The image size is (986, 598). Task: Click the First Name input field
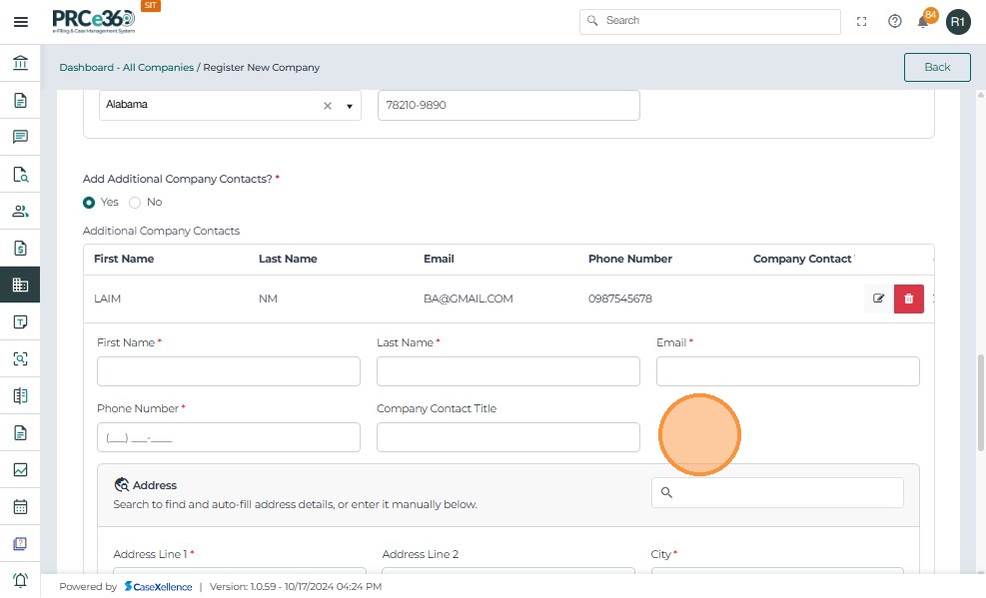(x=228, y=371)
